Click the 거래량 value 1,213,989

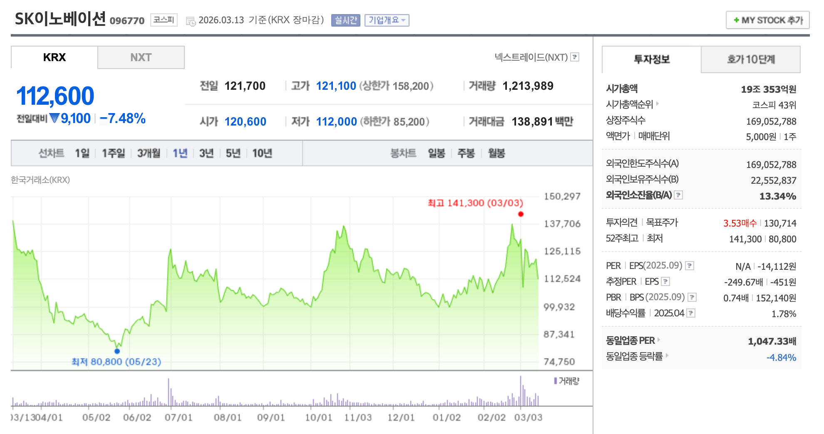click(528, 86)
